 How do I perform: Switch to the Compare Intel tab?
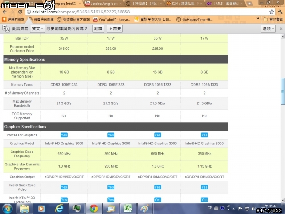pos(66,4)
